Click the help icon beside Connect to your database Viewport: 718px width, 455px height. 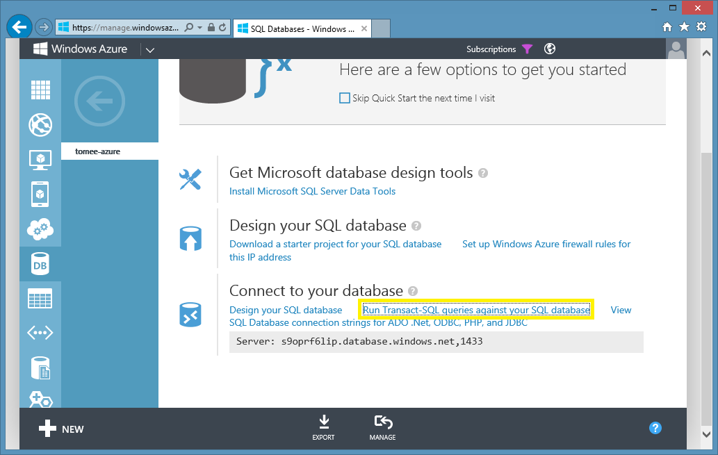coord(413,291)
